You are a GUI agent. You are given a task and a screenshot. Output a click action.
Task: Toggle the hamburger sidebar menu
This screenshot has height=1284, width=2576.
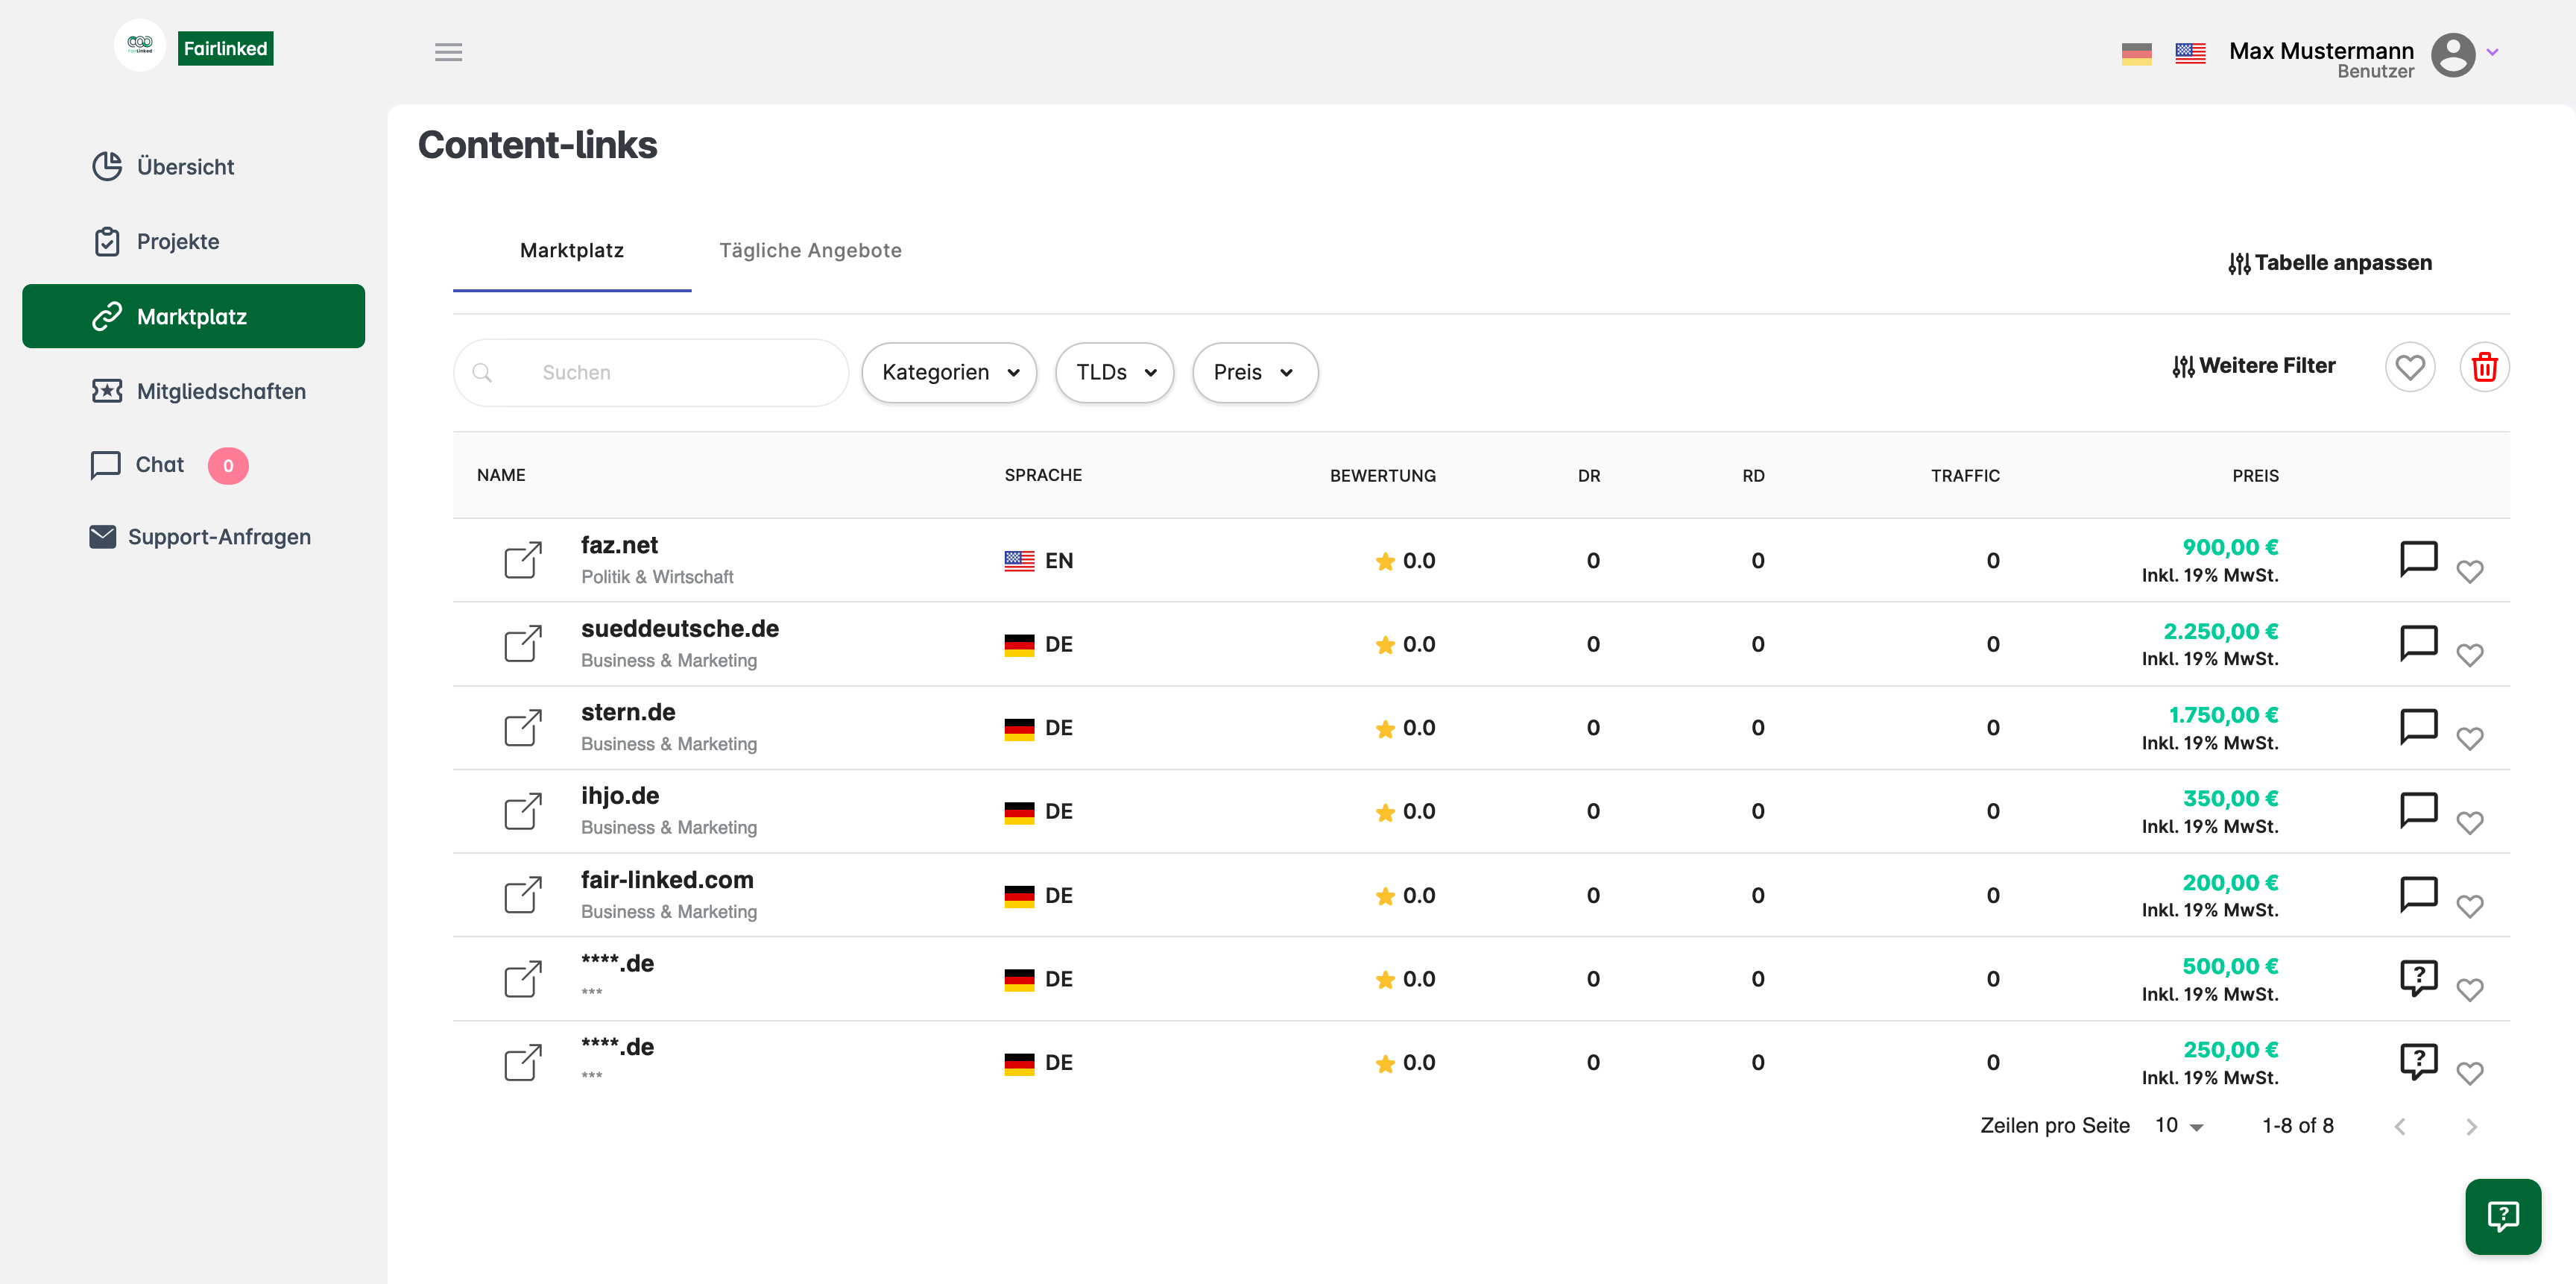pos(448,52)
